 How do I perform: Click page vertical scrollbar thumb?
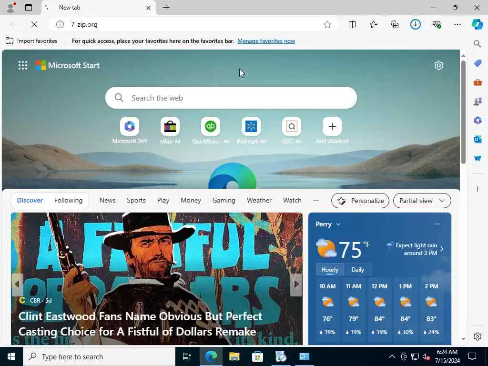coord(463,112)
